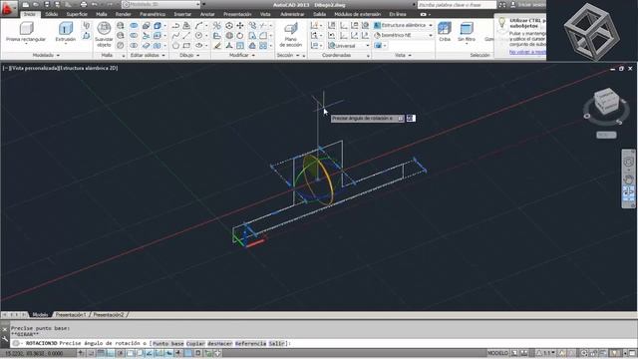Click the Undo arrow in quick access toolbar
638x359 pixels.
[95, 4]
